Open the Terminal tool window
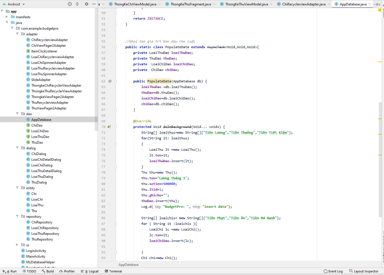Screen dimensions: 384x275 [113, 271]
